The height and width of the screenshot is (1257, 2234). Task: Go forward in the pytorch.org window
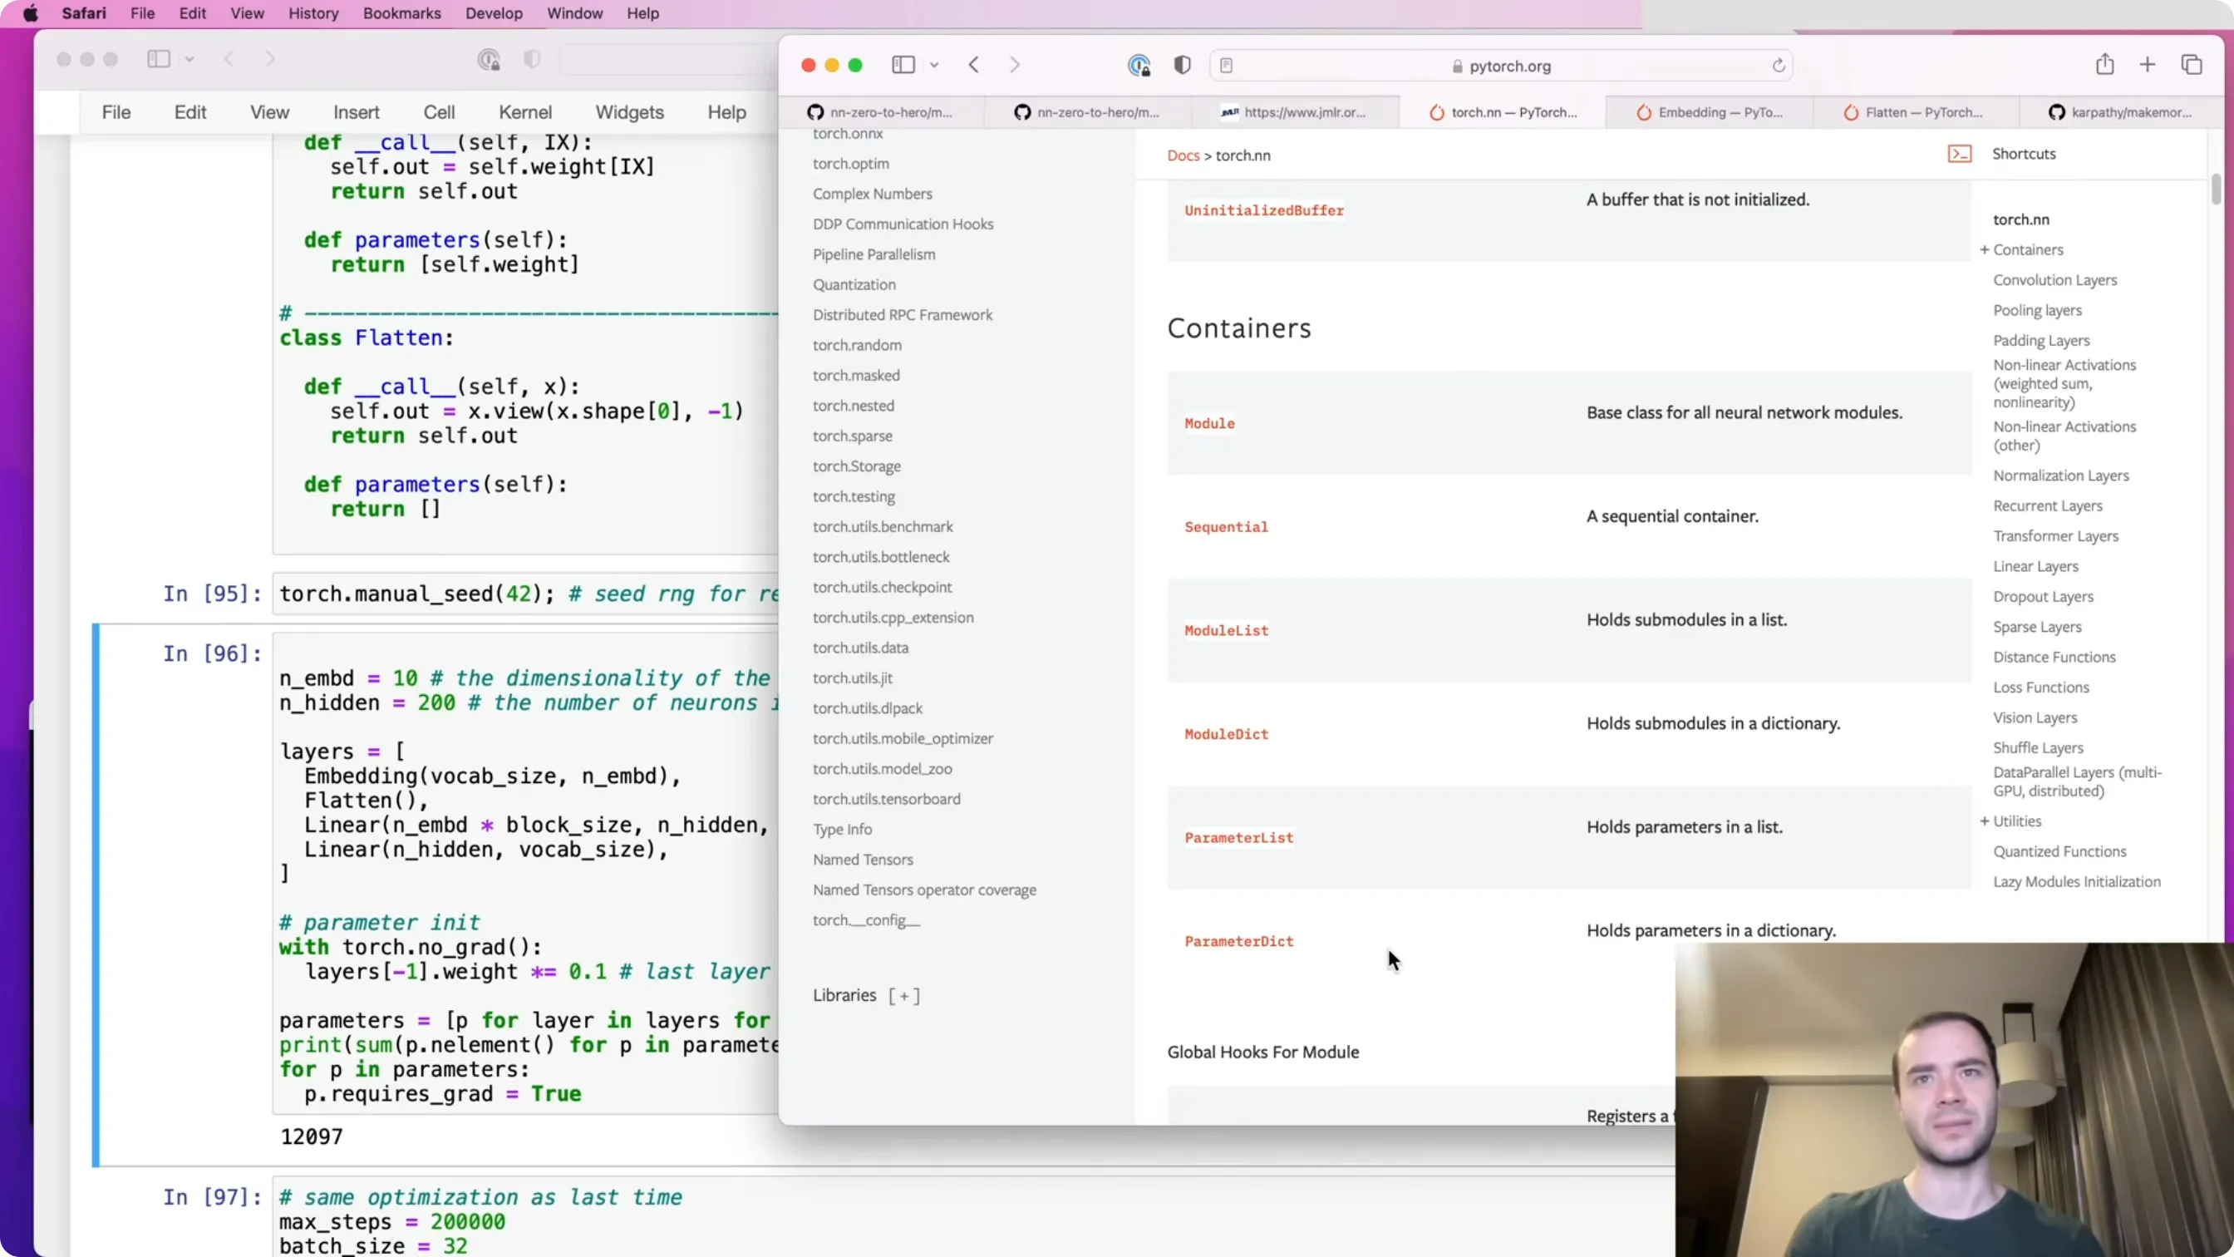(1015, 65)
